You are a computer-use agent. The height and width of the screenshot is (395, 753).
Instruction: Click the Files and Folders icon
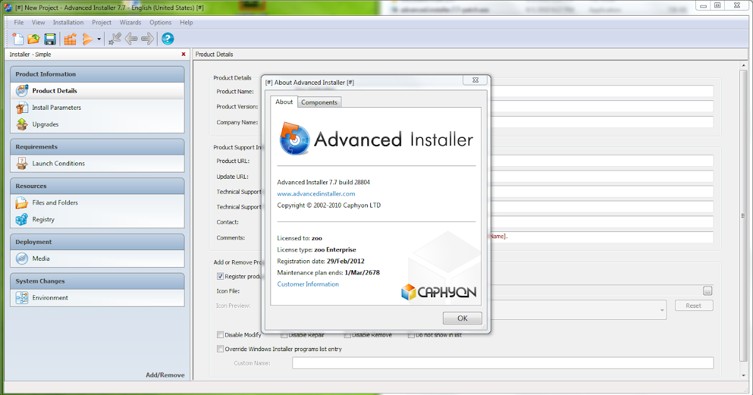click(22, 203)
